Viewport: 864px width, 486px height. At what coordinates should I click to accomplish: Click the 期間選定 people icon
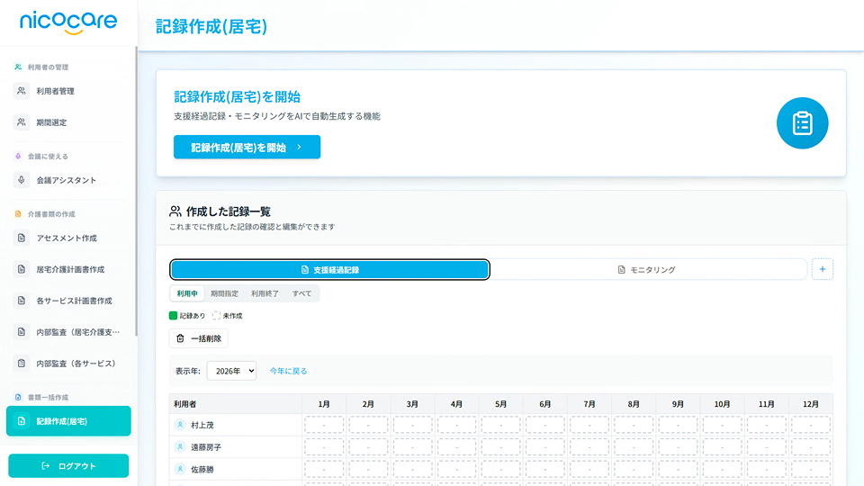click(22, 122)
